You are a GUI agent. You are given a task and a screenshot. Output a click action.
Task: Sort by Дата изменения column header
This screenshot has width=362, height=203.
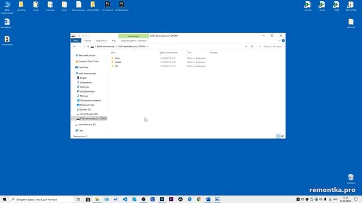tap(169, 52)
